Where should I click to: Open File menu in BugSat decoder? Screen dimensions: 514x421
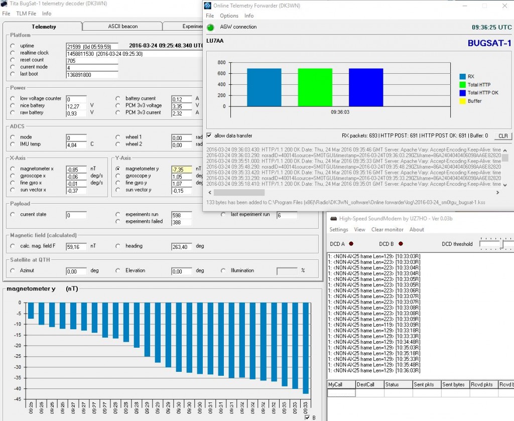pyautogui.click(x=6, y=14)
